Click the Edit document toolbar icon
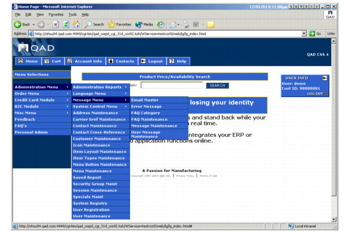The width and height of the screenshot is (349, 232). pos(196,24)
